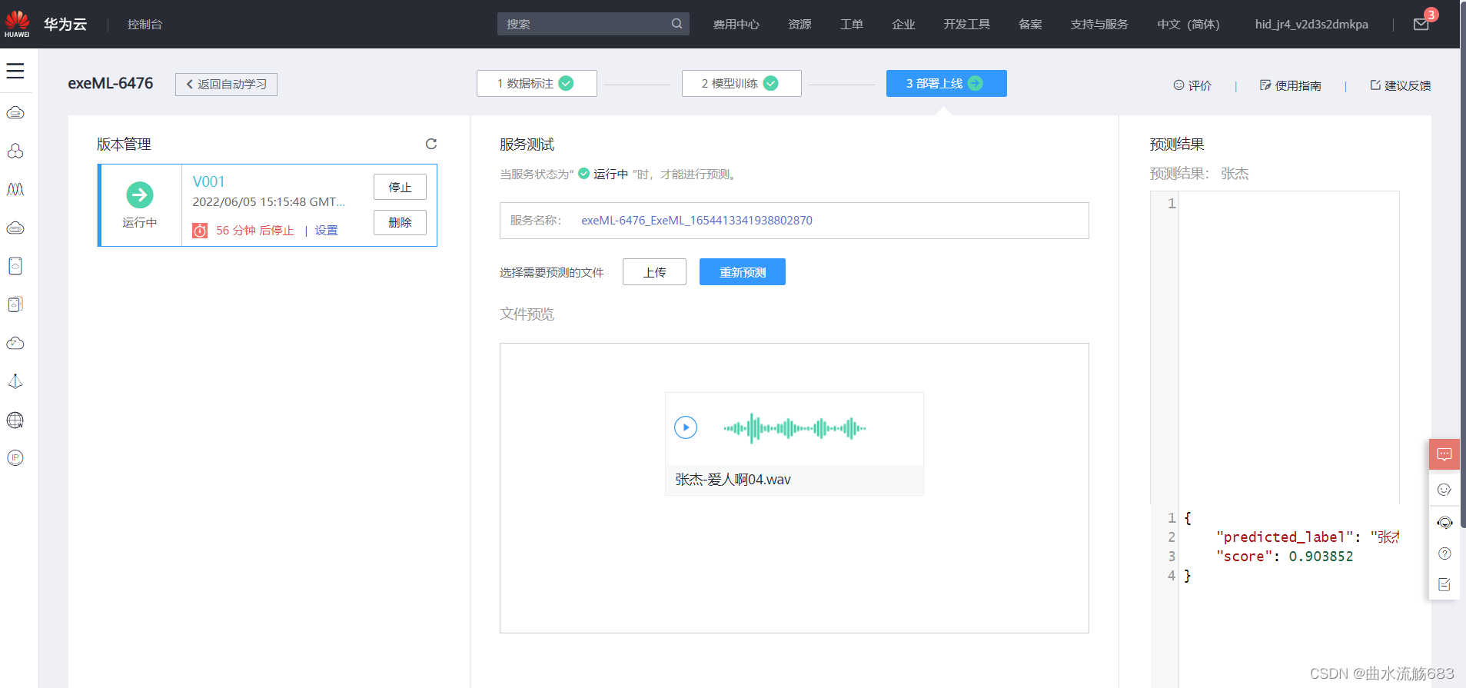
Task: Open 使用指南 user guide
Action: pos(1291,85)
